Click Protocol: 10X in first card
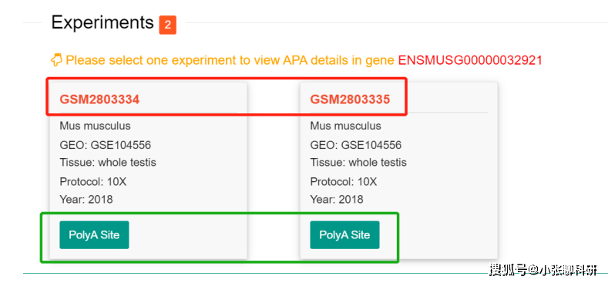 pos(93,182)
